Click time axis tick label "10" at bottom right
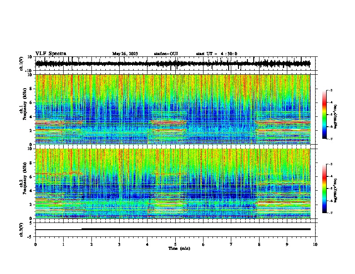 point(315,244)
